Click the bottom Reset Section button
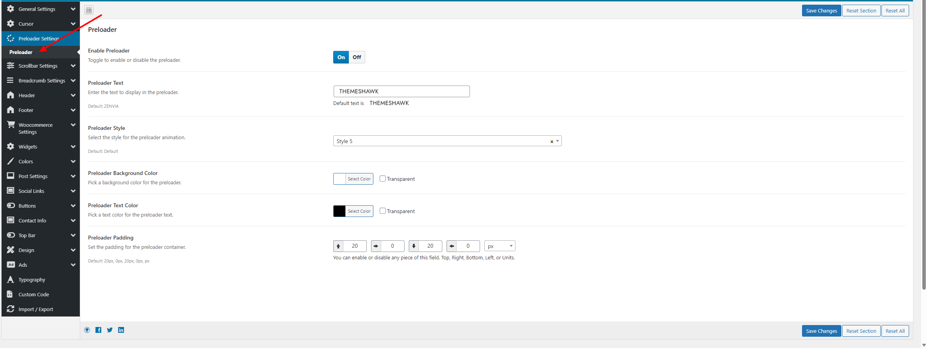The image size is (927, 348). 861,331
